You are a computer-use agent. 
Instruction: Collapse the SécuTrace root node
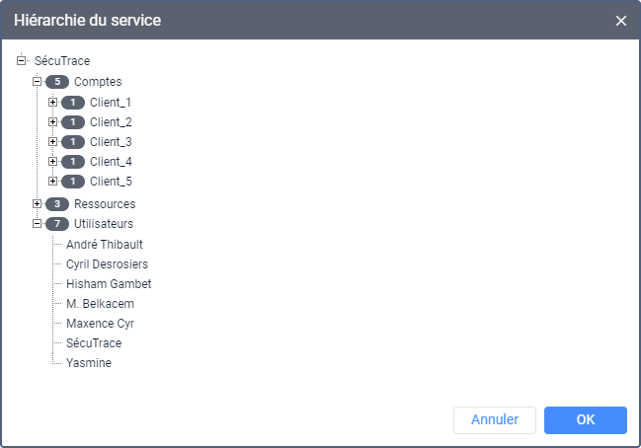click(x=22, y=61)
